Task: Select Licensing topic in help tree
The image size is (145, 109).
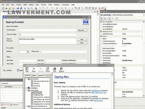Action: click(x=37, y=86)
